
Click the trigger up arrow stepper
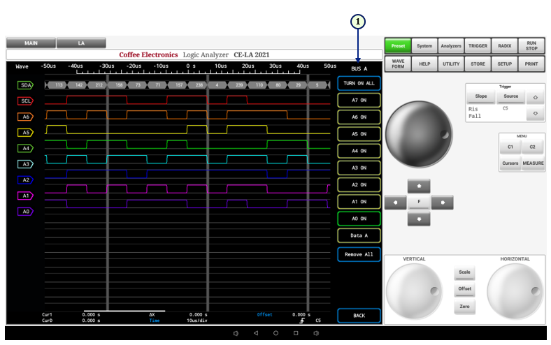(535, 96)
